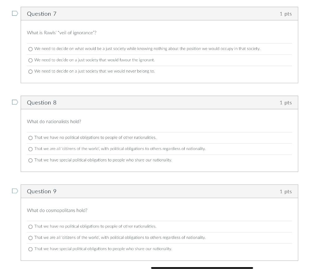Click the 'What do nationalists hold?' prompt
The height and width of the screenshot is (271, 316).
(x=54, y=122)
